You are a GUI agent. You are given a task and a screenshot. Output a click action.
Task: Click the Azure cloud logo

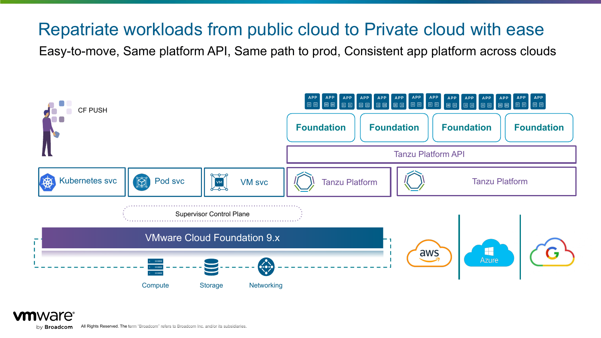[489, 253]
